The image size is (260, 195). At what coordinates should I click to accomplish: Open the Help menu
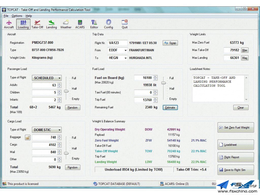29,16
